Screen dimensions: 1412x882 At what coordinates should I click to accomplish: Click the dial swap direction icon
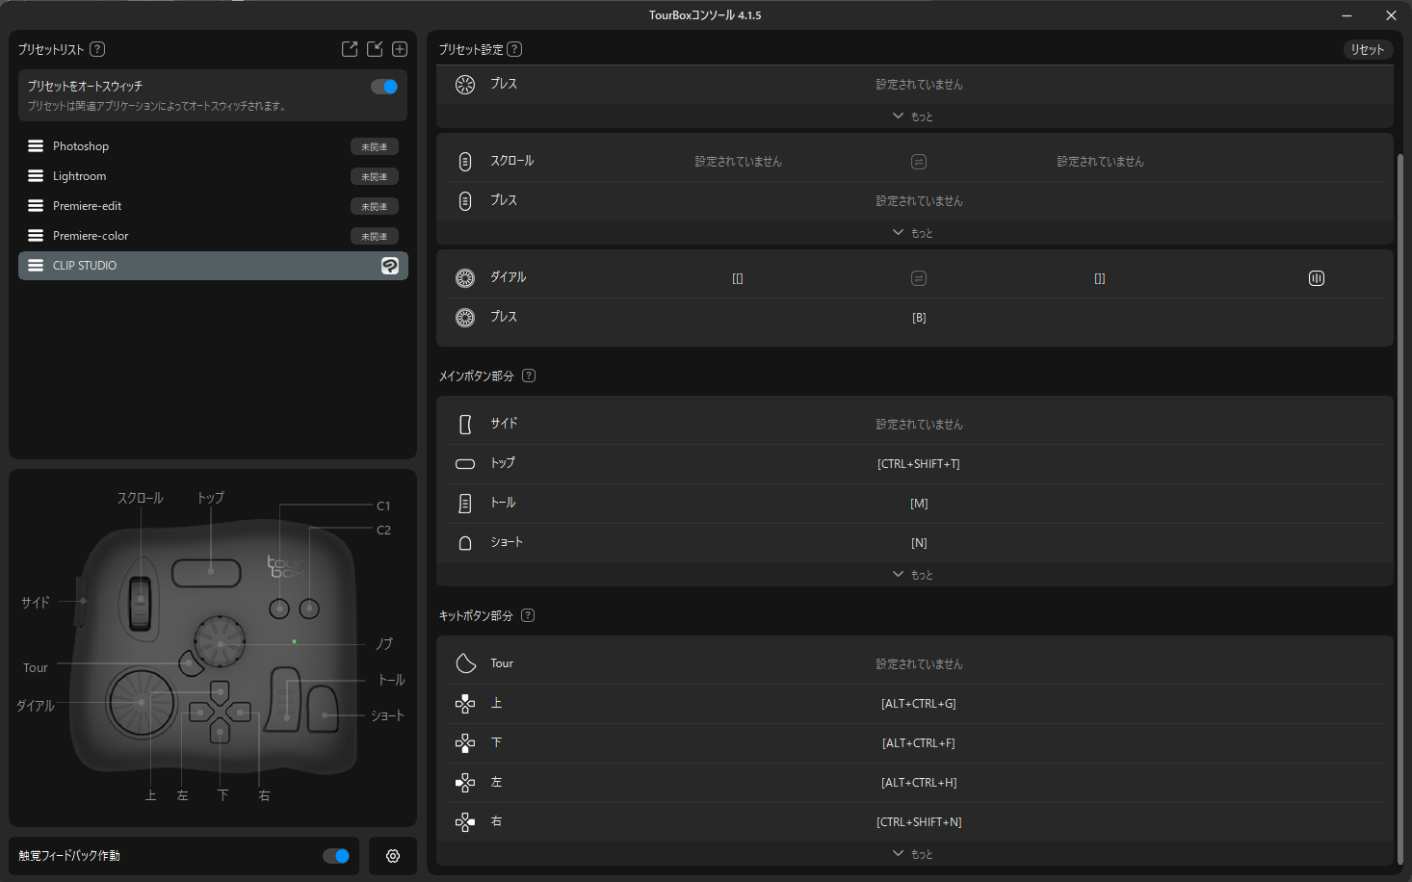tap(919, 278)
